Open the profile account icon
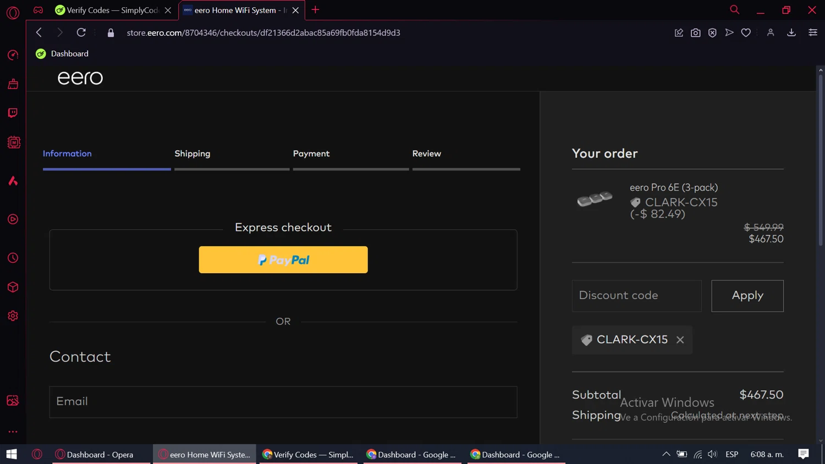825x464 pixels. click(771, 33)
